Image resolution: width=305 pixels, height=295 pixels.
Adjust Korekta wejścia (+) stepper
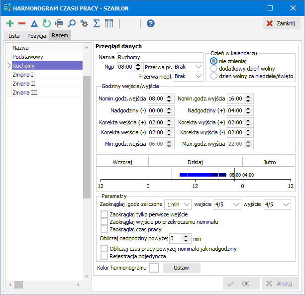pyautogui.click(x=169, y=122)
